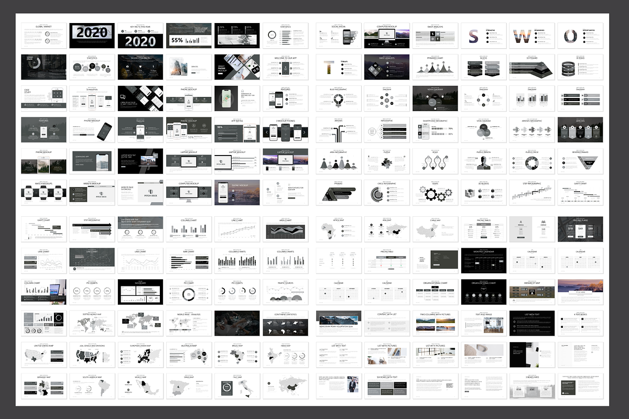Select the India Map slide thumbnail
The image size is (629, 419).
(x=285, y=355)
